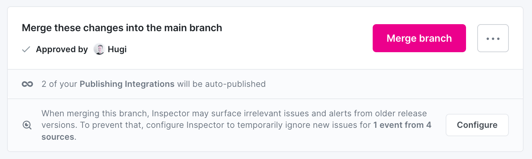Click the Inspector magnifier icon
Viewport: 532px width, 159px height.
click(x=27, y=125)
